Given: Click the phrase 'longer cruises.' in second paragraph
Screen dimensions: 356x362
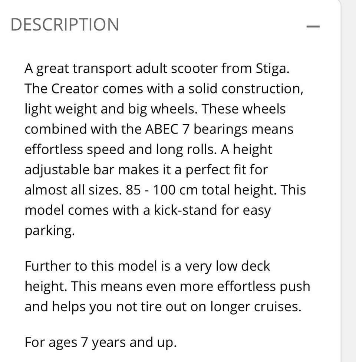Looking at the screenshot, I should (256, 307).
